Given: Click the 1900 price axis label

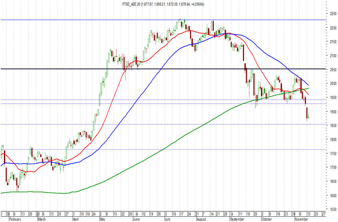Looking at the screenshot, I should 333,112.
